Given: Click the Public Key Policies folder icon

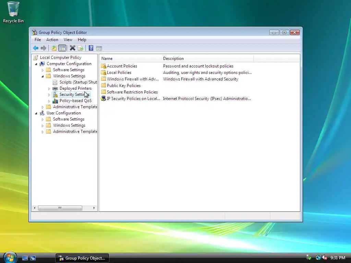Looking at the screenshot, I should coord(104,85).
